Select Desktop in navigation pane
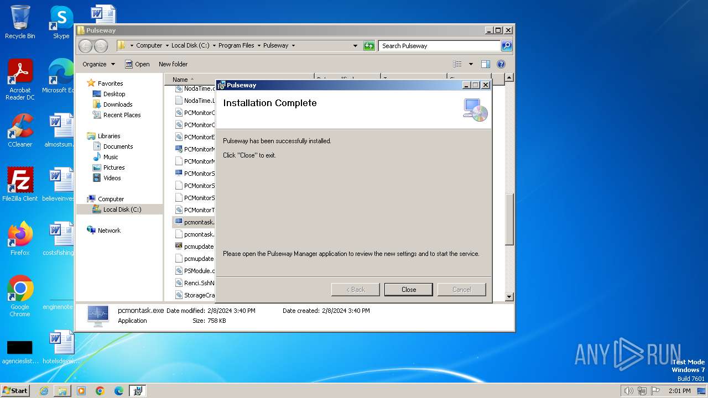The height and width of the screenshot is (398, 708). [114, 94]
